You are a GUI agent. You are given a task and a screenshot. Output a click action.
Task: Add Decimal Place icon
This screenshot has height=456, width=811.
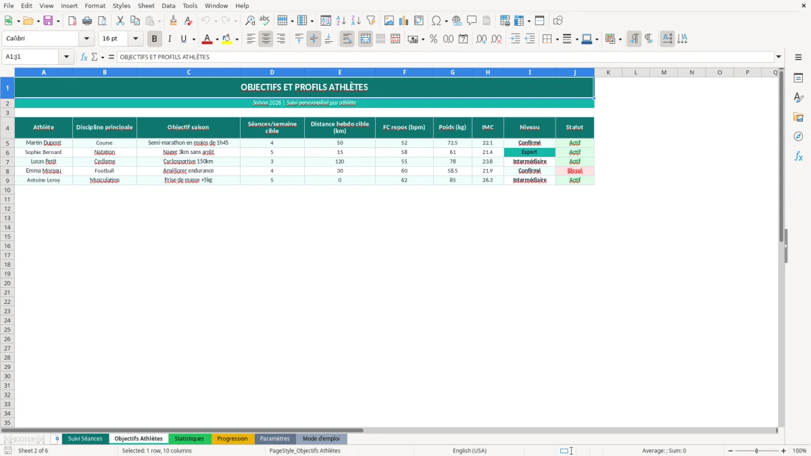(481, 39)
